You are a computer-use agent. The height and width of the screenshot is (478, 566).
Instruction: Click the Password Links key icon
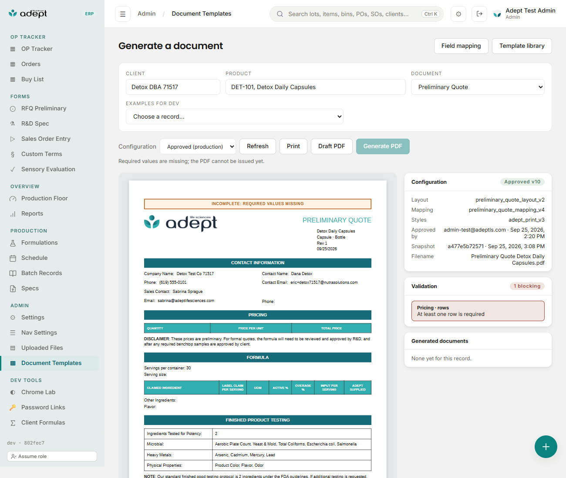(x=13, y=408)
